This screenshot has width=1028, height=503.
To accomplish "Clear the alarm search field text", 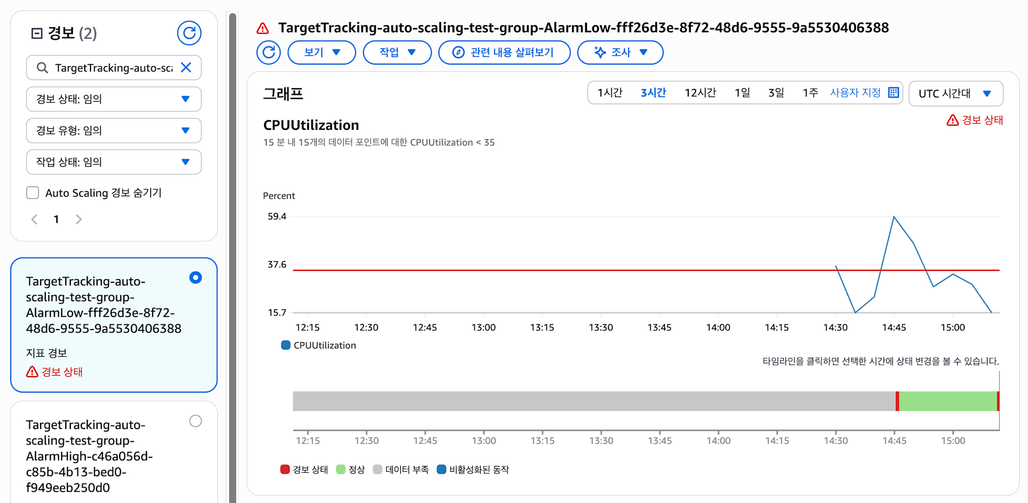I will (186, 67).
